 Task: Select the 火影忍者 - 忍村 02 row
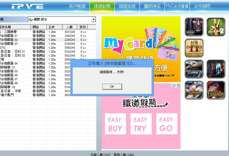coord(44,56)
